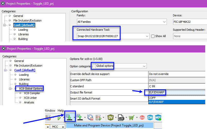The image size is (207, 129).
Task: Open the Connected Hardware Tool dropdown
Action: click(x=147, y=36)
